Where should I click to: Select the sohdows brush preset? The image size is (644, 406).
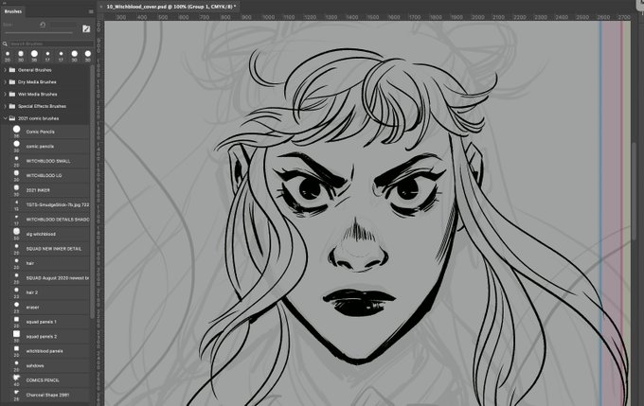coord(48,365)
